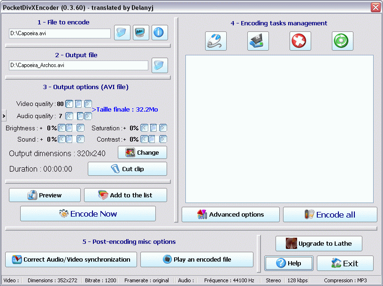This screenshot has height=286, width=383.
Task: Open the Help button
Action: tap(289, 263)
